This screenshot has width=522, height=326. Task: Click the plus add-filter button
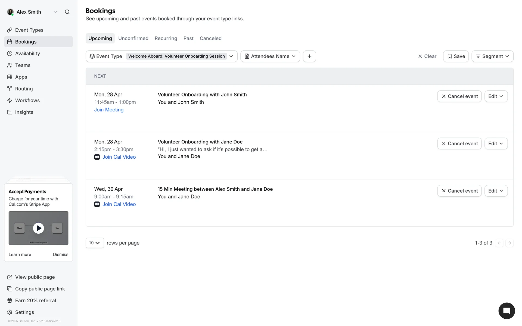tap(309, 56)
